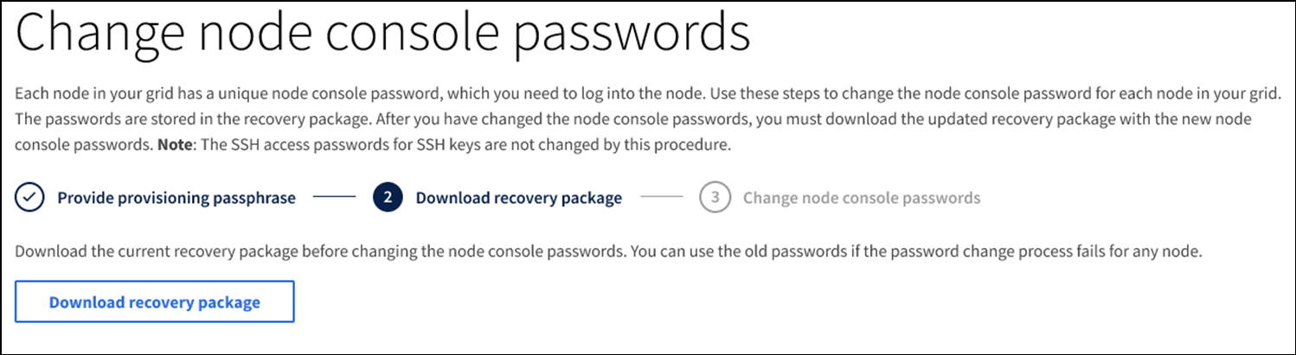Go back to Provide provisioning passphrase step
This screenshot has width=1296, height=355.
tap(176, 198)
